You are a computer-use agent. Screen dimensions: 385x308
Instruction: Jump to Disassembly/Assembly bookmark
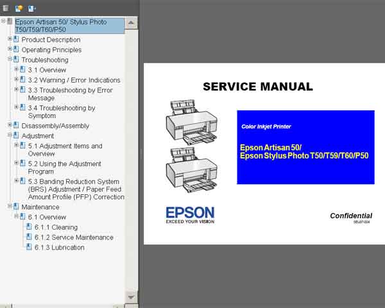[x=55, y=126]
